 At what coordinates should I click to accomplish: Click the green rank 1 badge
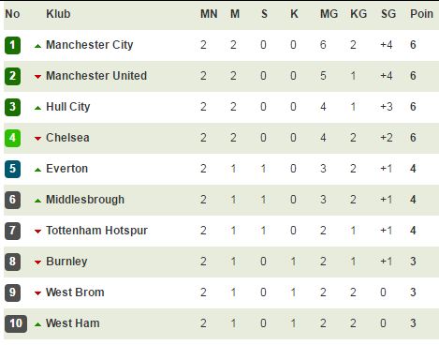12,45
